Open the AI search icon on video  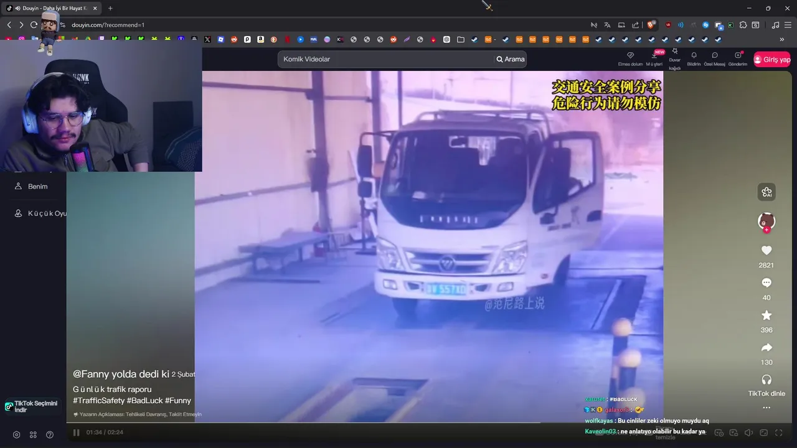pyautogui.click(x=766, y=192)
